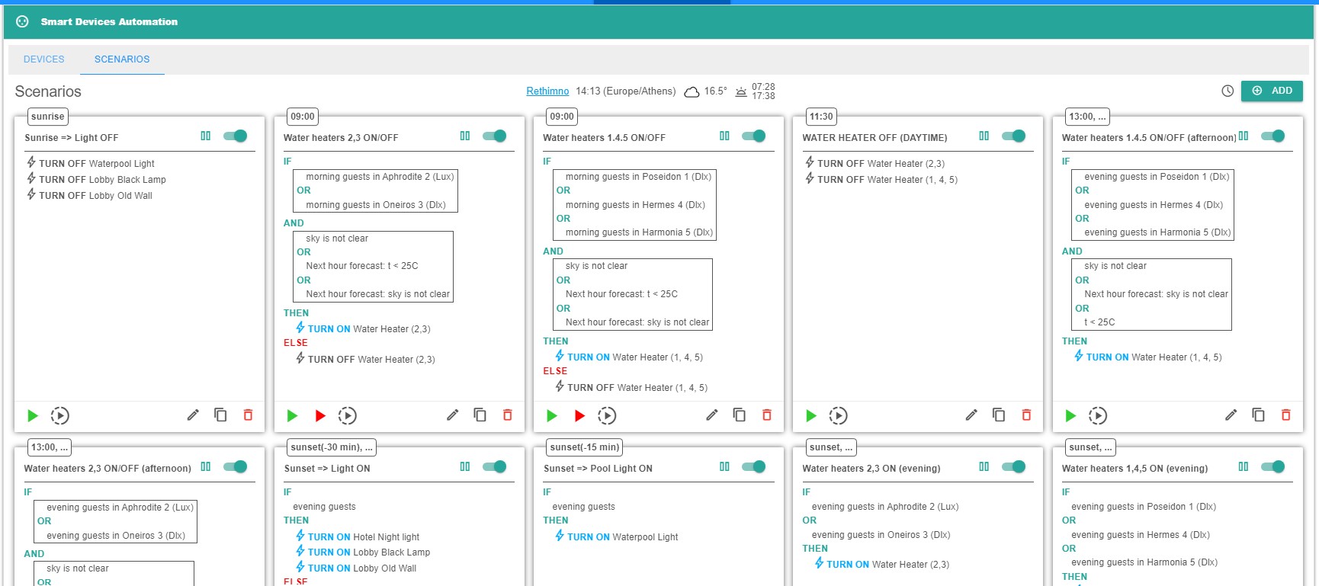The width and height of the screenshot is (1319, 586).
Task: Toggle Water heaters 2,3 ON (evening) switch
Action: (1014, 467)
